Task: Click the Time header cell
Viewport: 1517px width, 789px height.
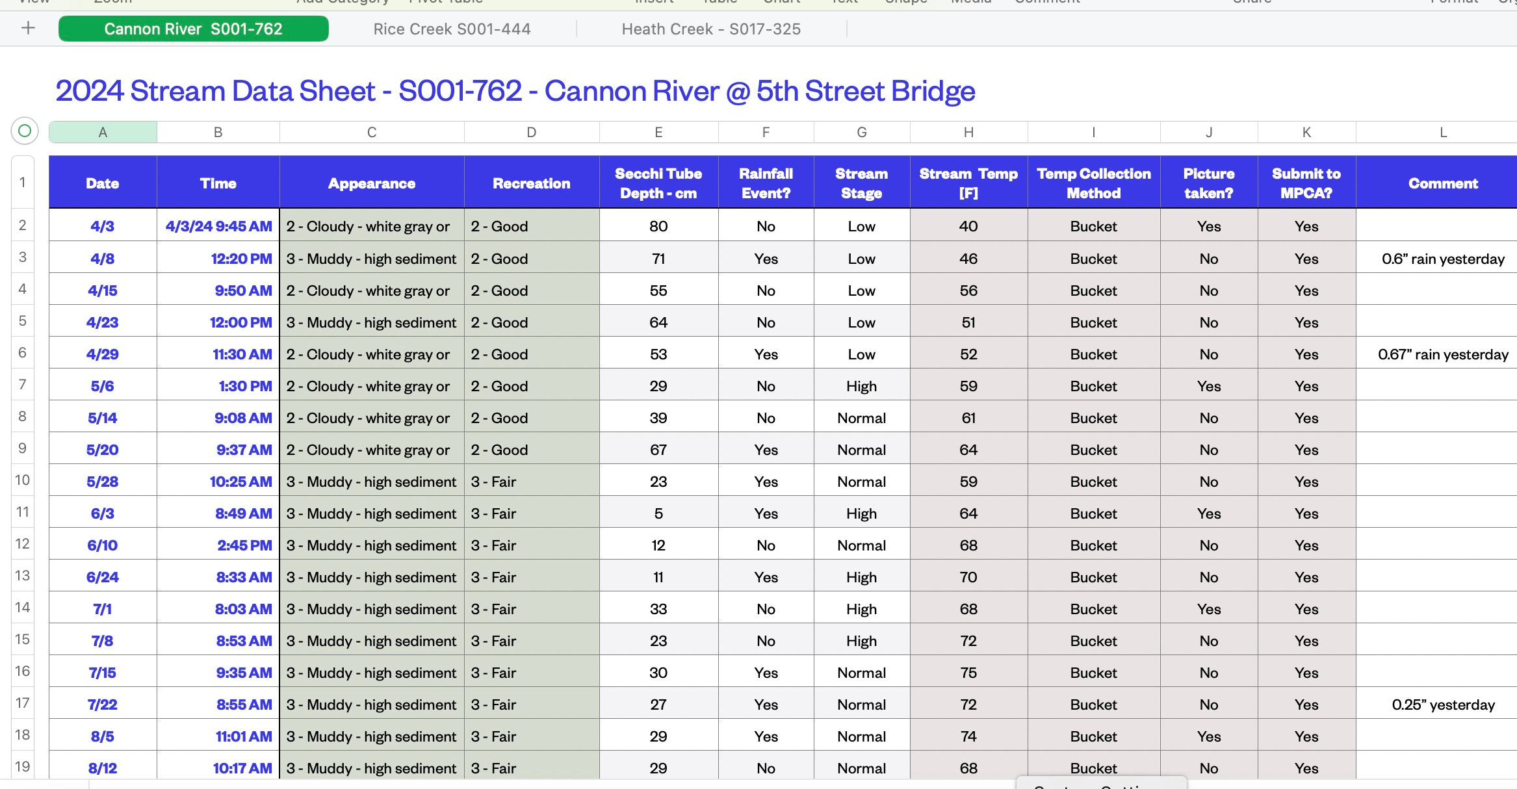Action: [218, 183]
